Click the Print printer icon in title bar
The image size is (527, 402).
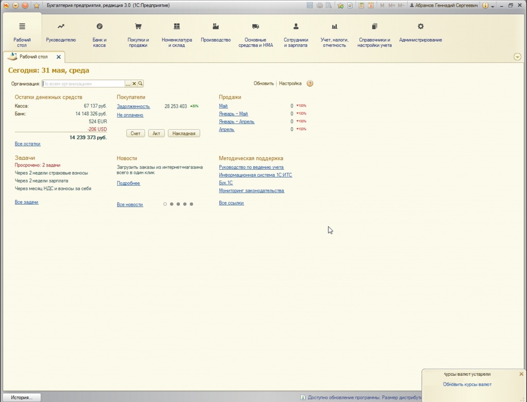[x=320, y=5]
